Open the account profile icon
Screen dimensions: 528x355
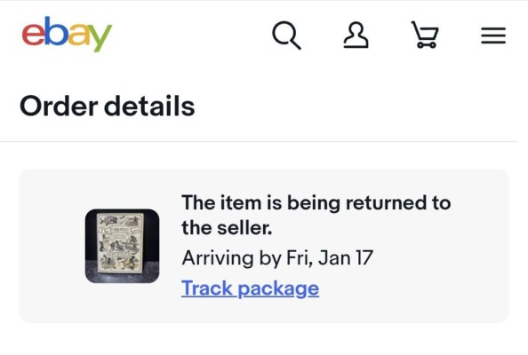click(x=356, y=35)
